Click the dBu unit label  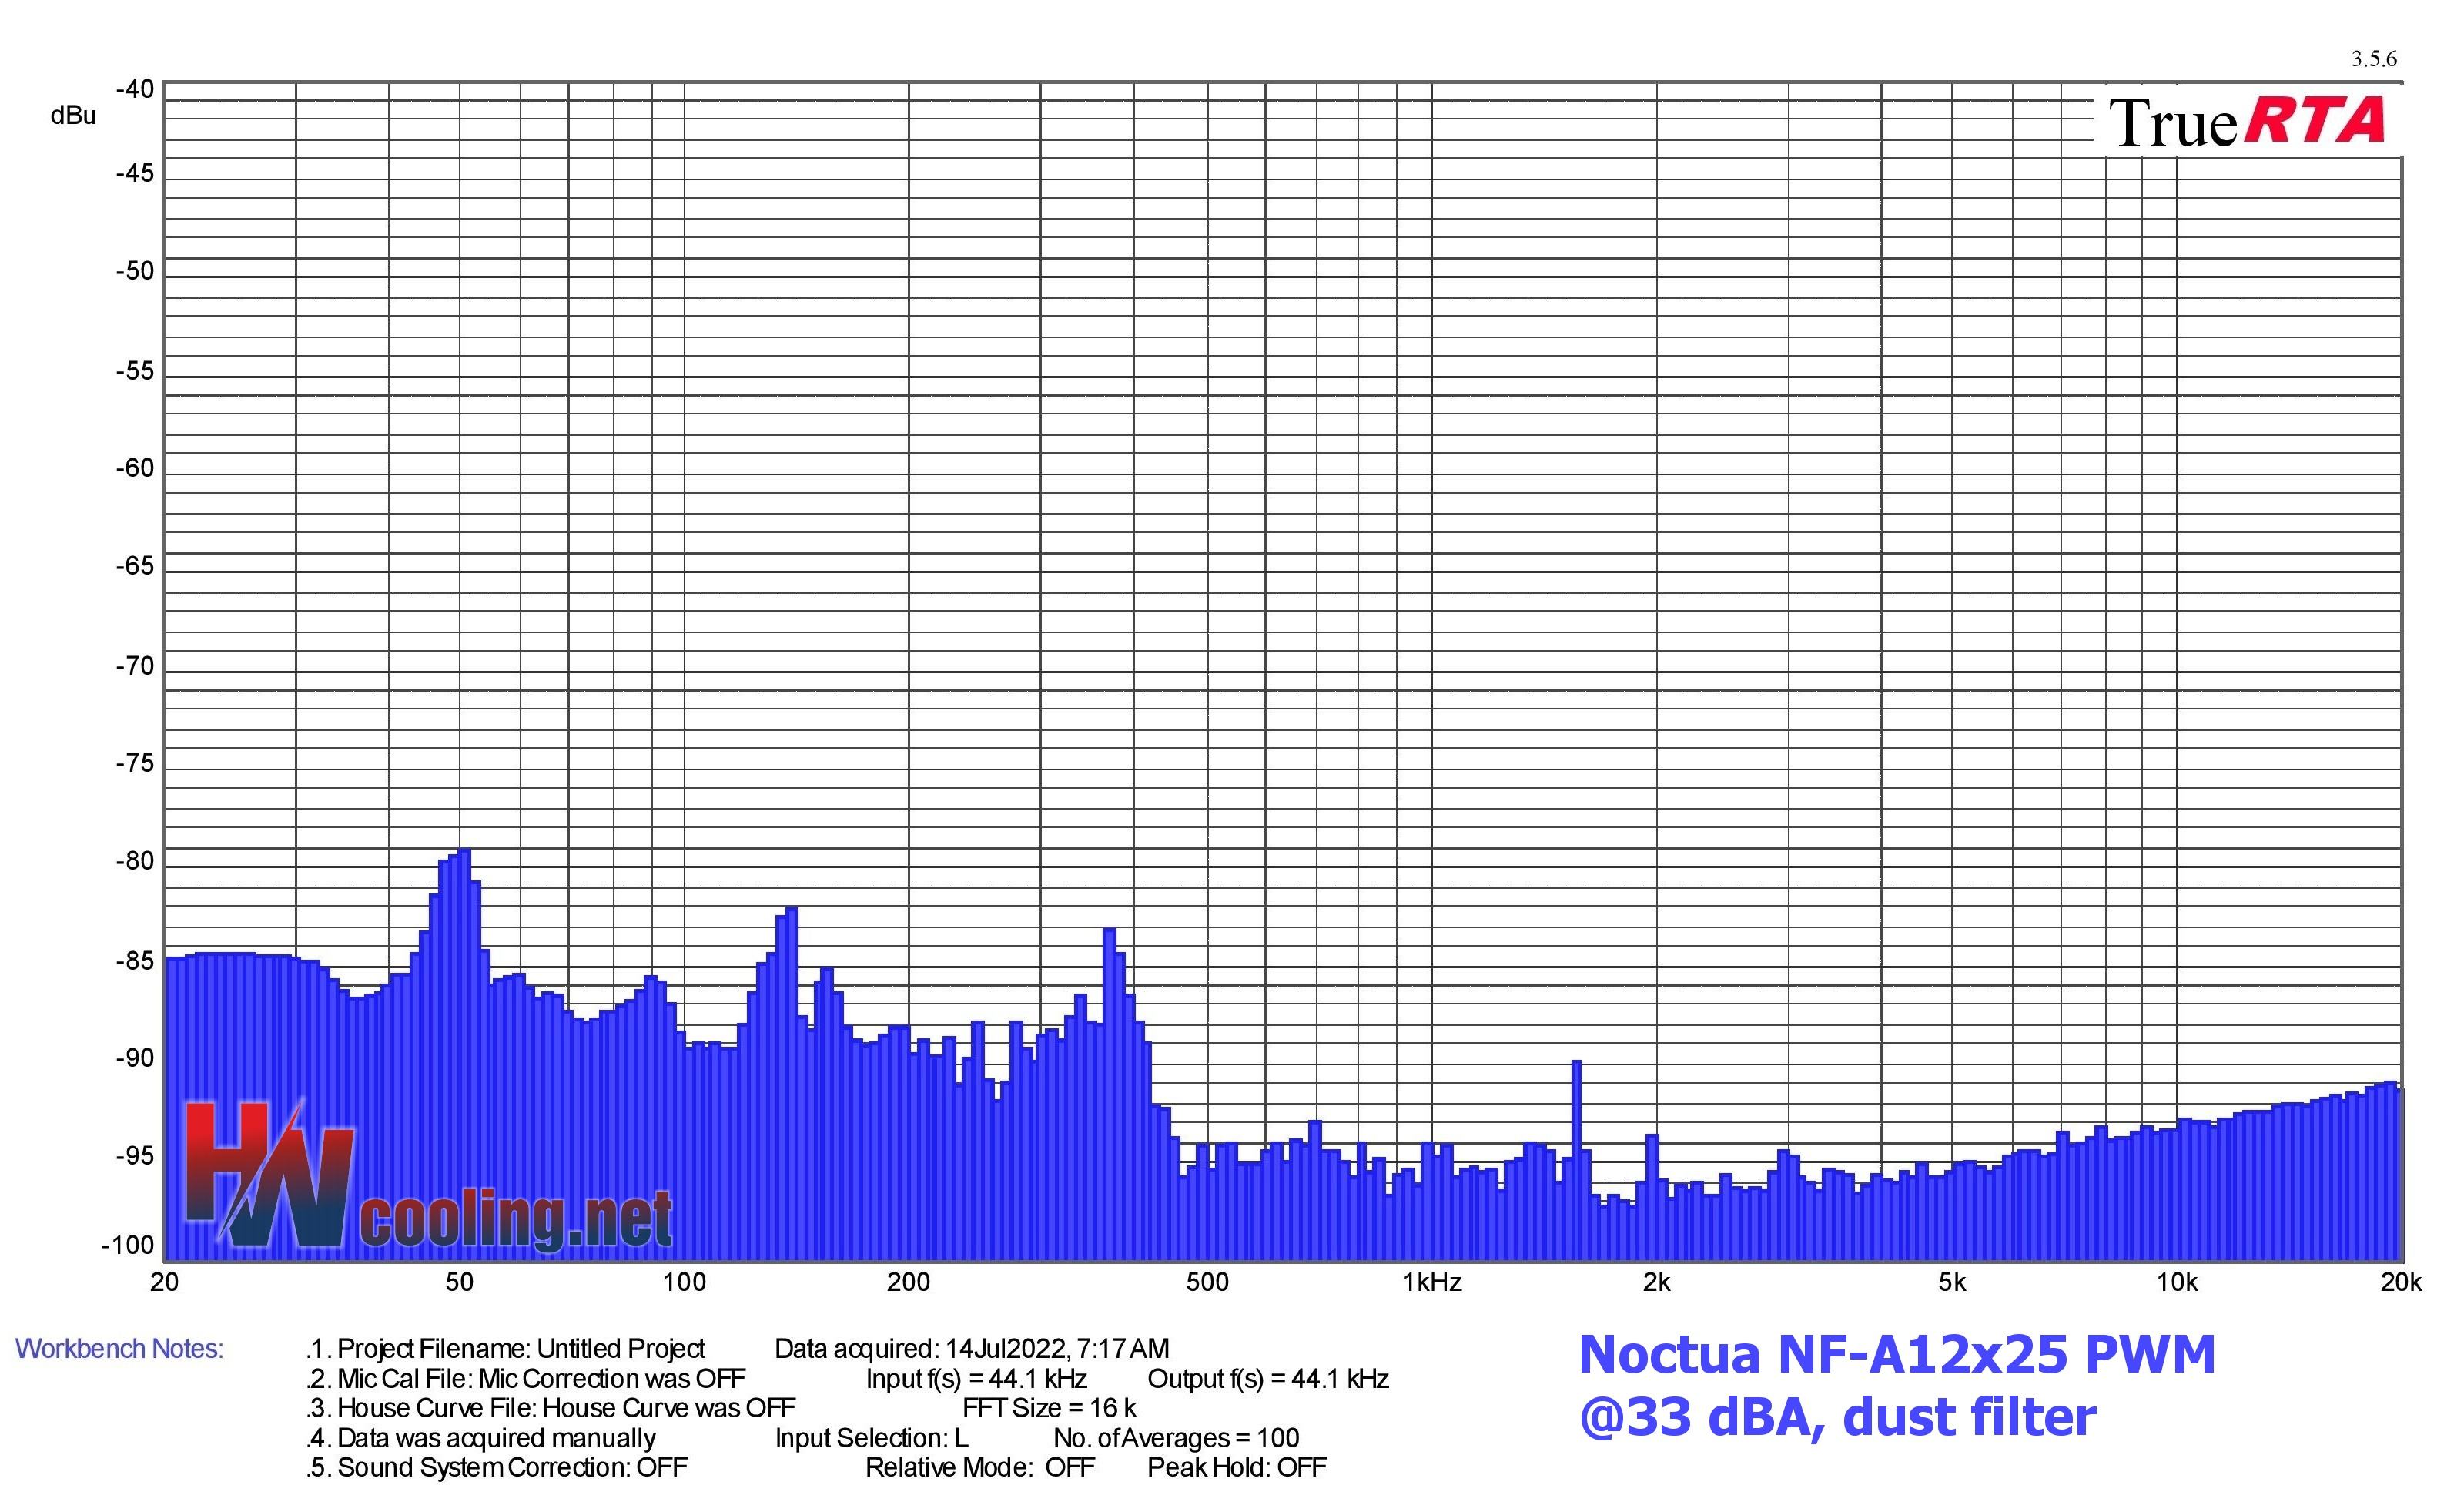coord(73,116)
